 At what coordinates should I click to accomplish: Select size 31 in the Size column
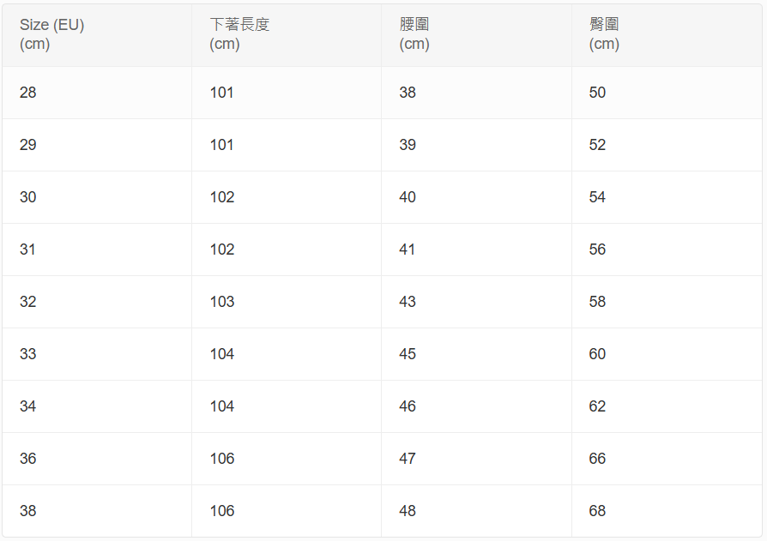click(x=28, y=249)
